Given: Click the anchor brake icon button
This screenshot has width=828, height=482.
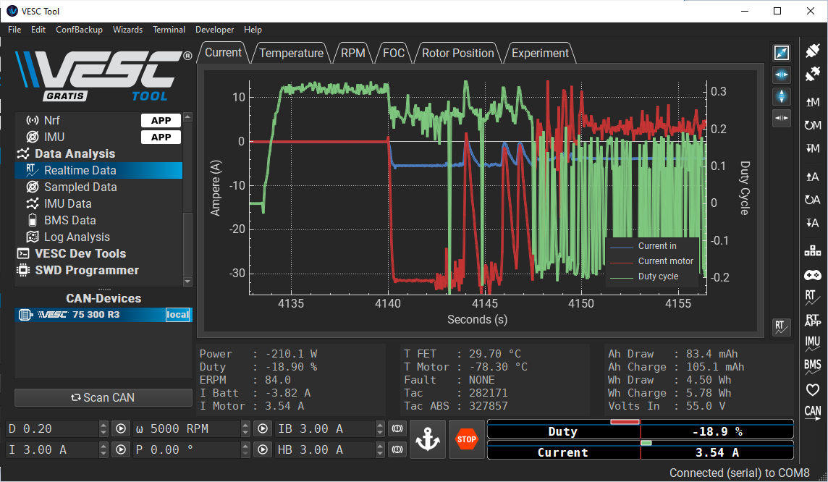Looking at the screenshot, I should point(427,439).
